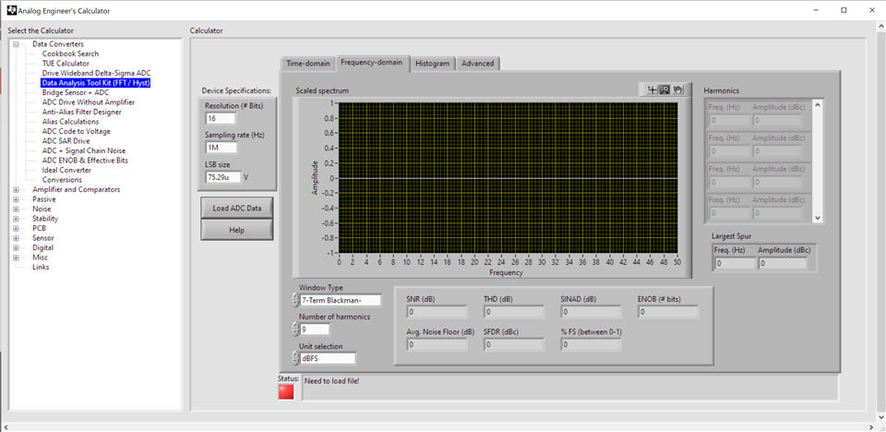Select Data Analysis Tool Kit (FFT / Hyst)
Viewport: 886px width, 432px height.
click(96, 83)
